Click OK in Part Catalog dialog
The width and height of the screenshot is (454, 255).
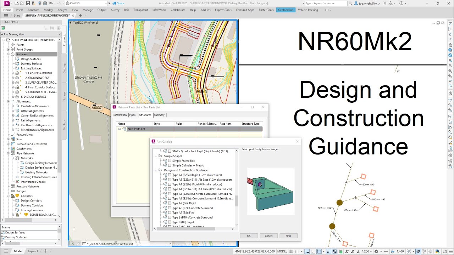coord(249,236)
